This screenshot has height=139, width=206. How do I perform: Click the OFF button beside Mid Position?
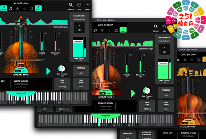45,109
